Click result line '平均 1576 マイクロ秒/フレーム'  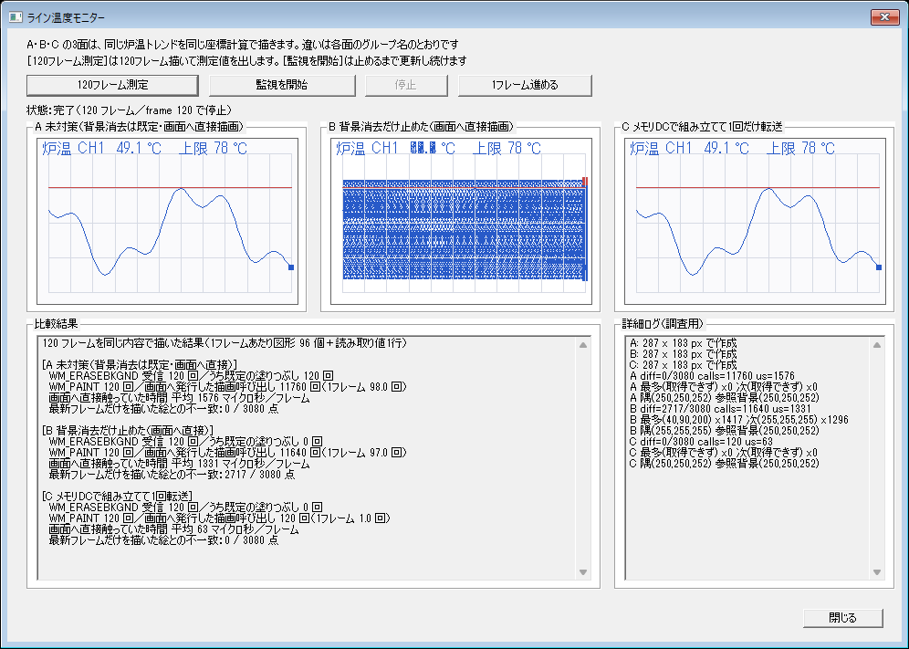pyautogui.click(x=179, y=398)
